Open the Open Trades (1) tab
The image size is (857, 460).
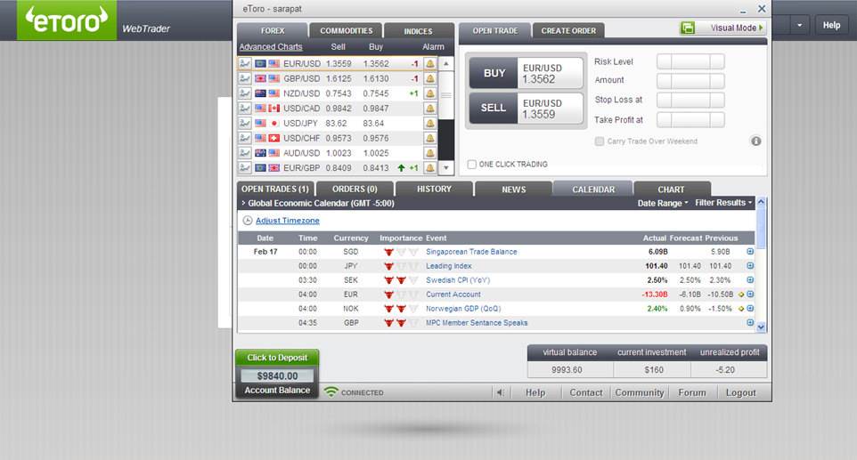[x=275, y=190]
